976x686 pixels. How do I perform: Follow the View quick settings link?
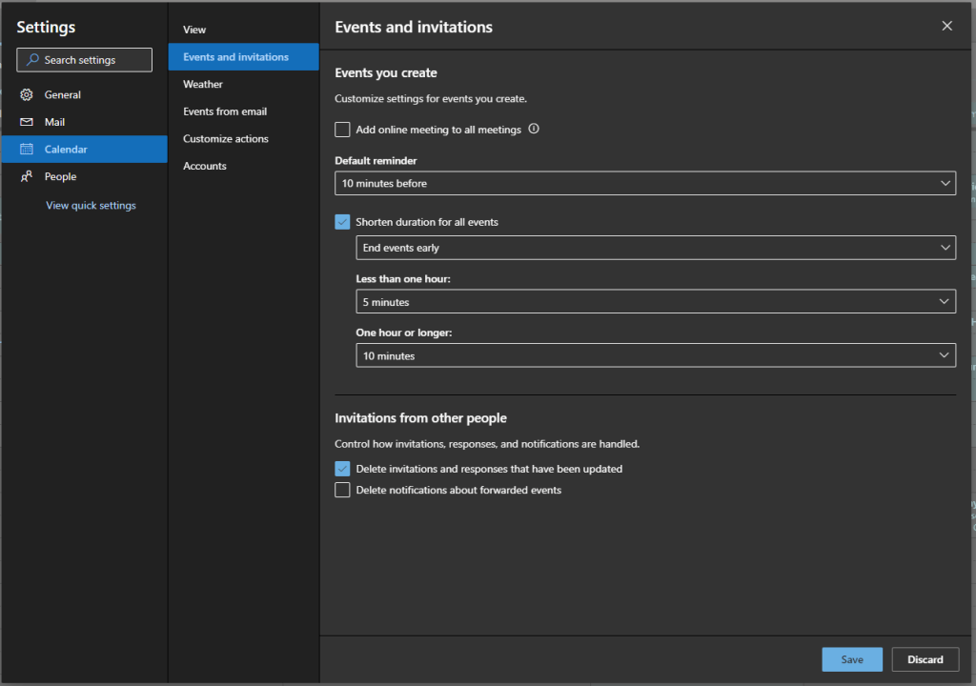(91, 206)
